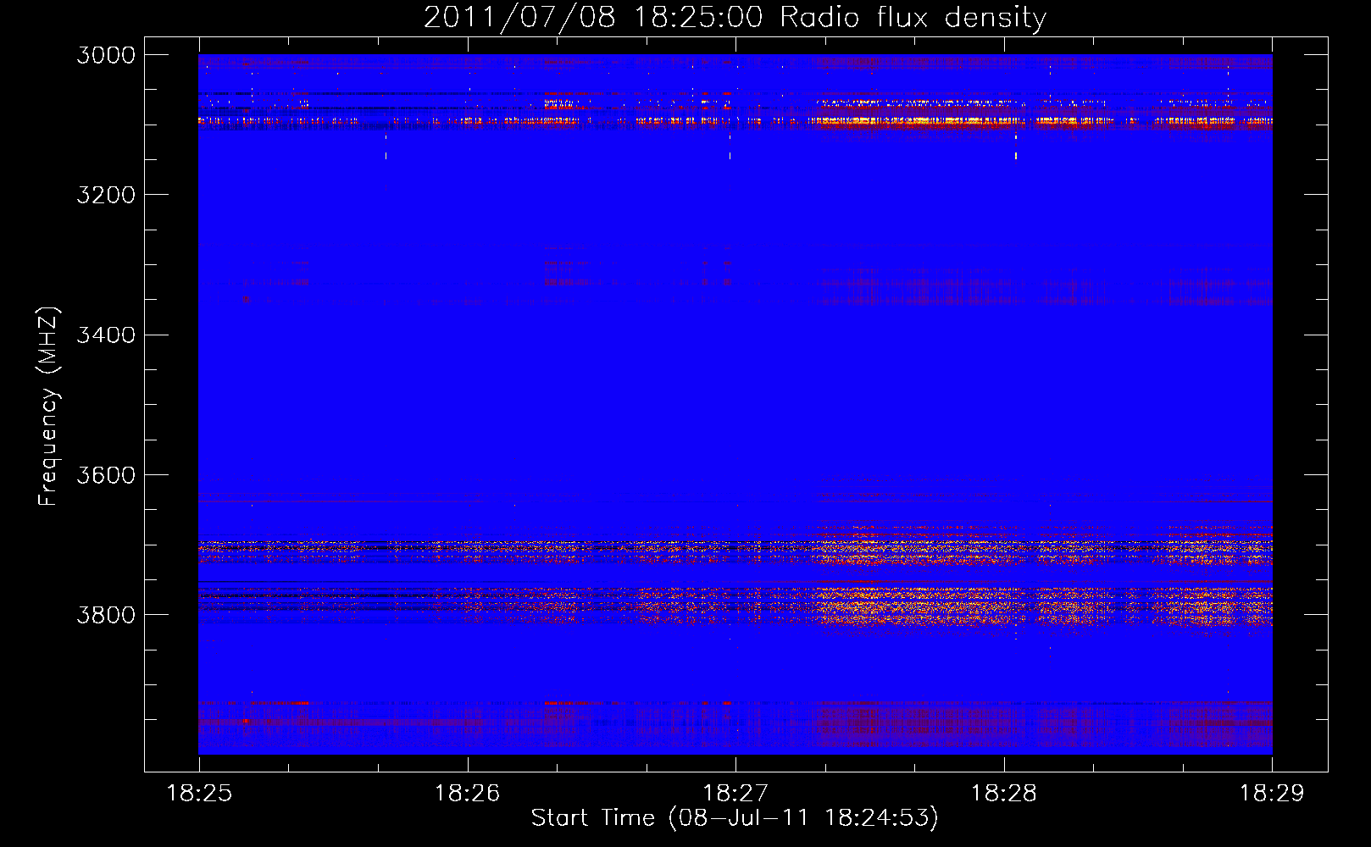This screenshot has width=1371, height=847.
Task: Click the 18:28 time tick label
Action: pos(1003,794)
